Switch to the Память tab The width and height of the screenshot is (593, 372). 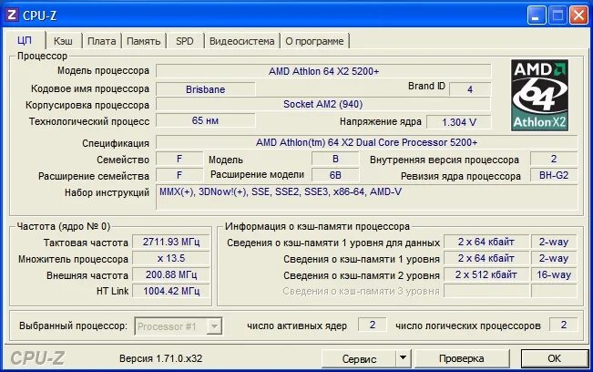point(143,41)
